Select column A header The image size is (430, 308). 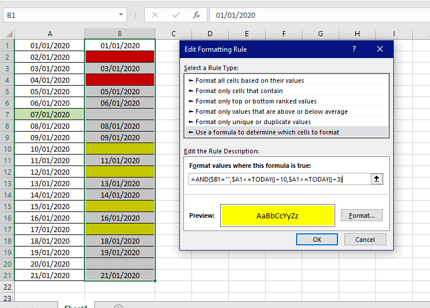coord(49,34)
